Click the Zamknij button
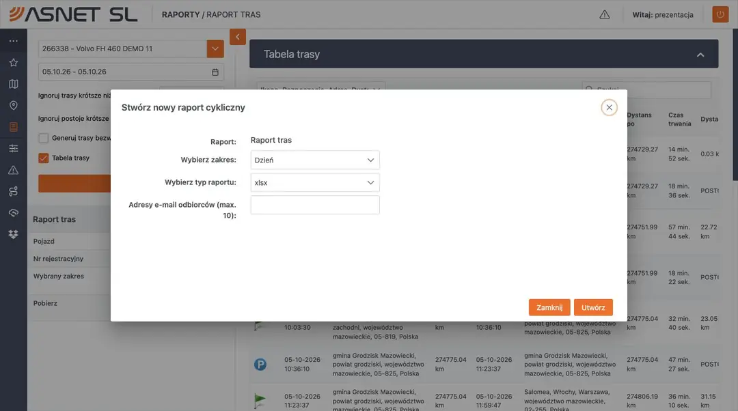 pos(549,307)
